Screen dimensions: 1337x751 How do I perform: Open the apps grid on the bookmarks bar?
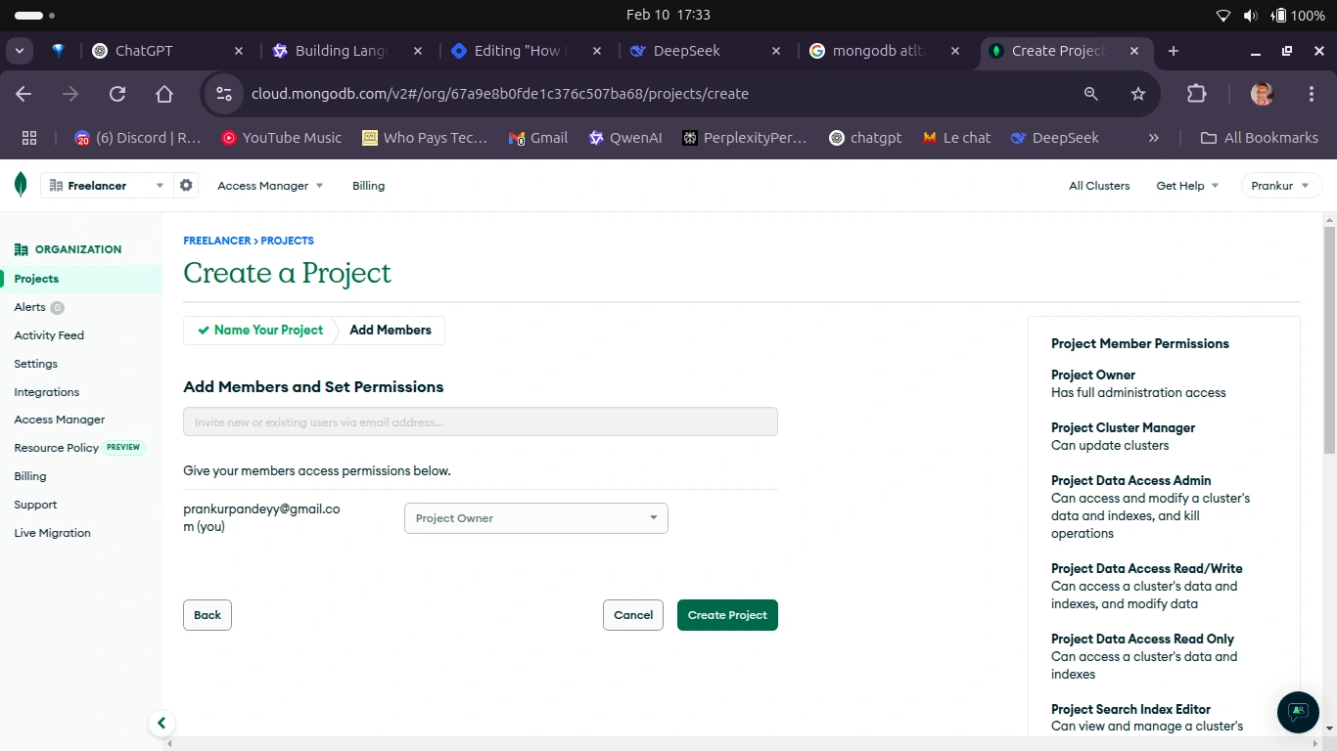pos(28,137)
